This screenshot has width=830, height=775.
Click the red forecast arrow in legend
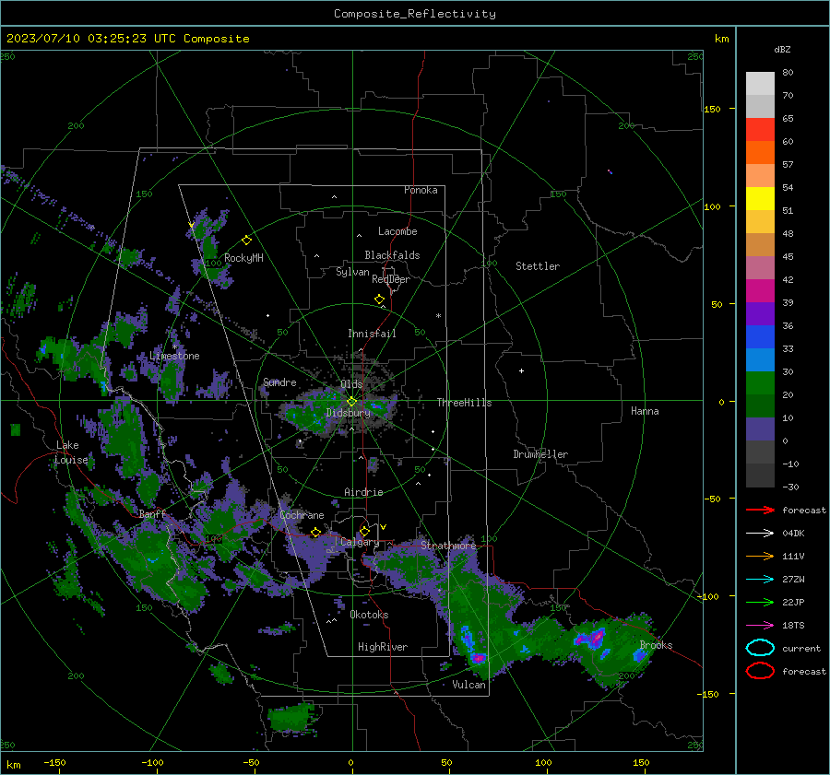click(760, 510)
